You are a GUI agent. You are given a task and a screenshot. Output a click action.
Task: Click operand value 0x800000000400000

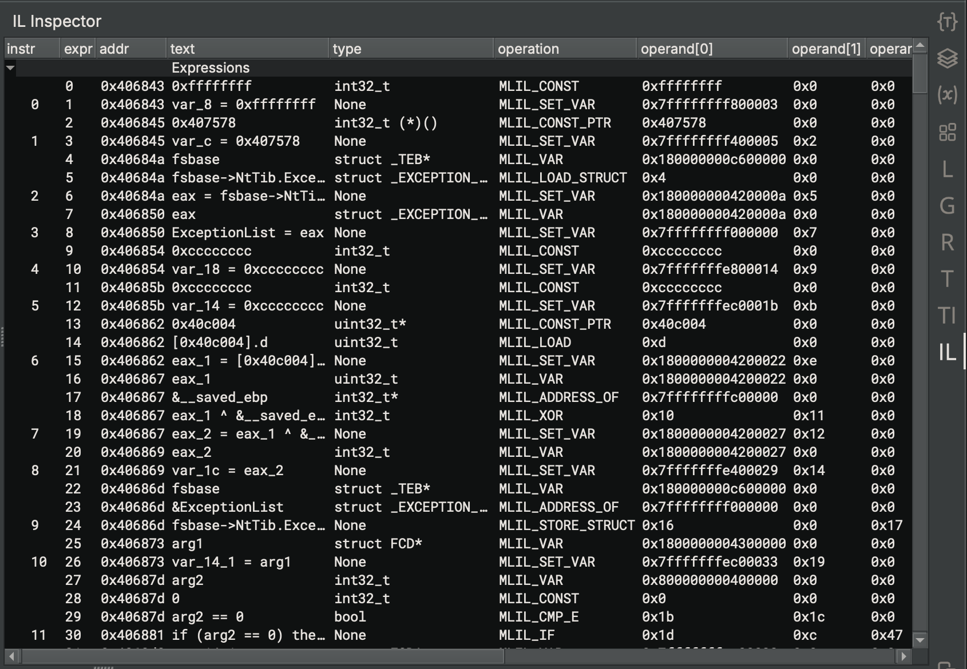click(x=710, y=580)
